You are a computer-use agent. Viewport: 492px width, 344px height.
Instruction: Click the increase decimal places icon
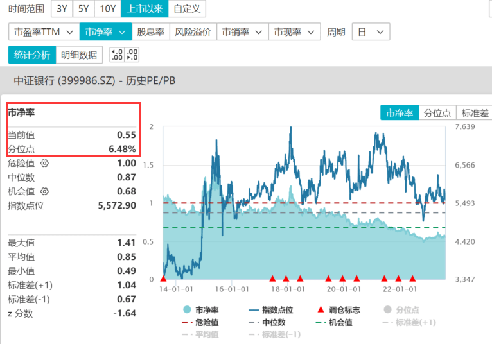[117, 55]
